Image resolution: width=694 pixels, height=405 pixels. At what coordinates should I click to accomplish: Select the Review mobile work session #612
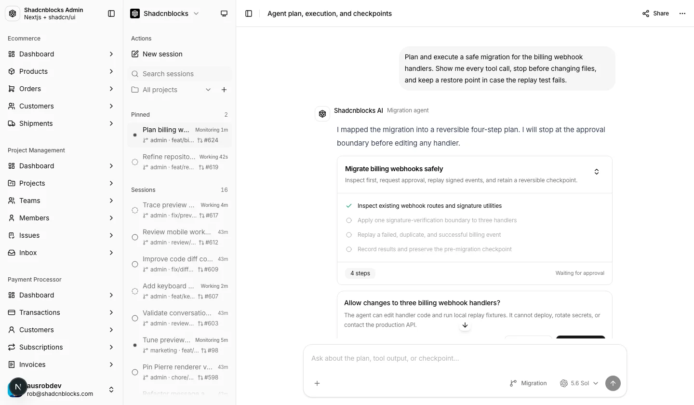180,237
